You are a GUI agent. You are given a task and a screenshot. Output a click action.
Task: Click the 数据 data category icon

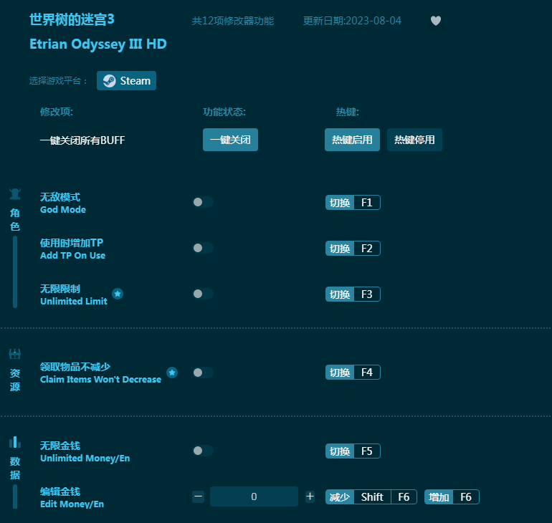[15, 442]
